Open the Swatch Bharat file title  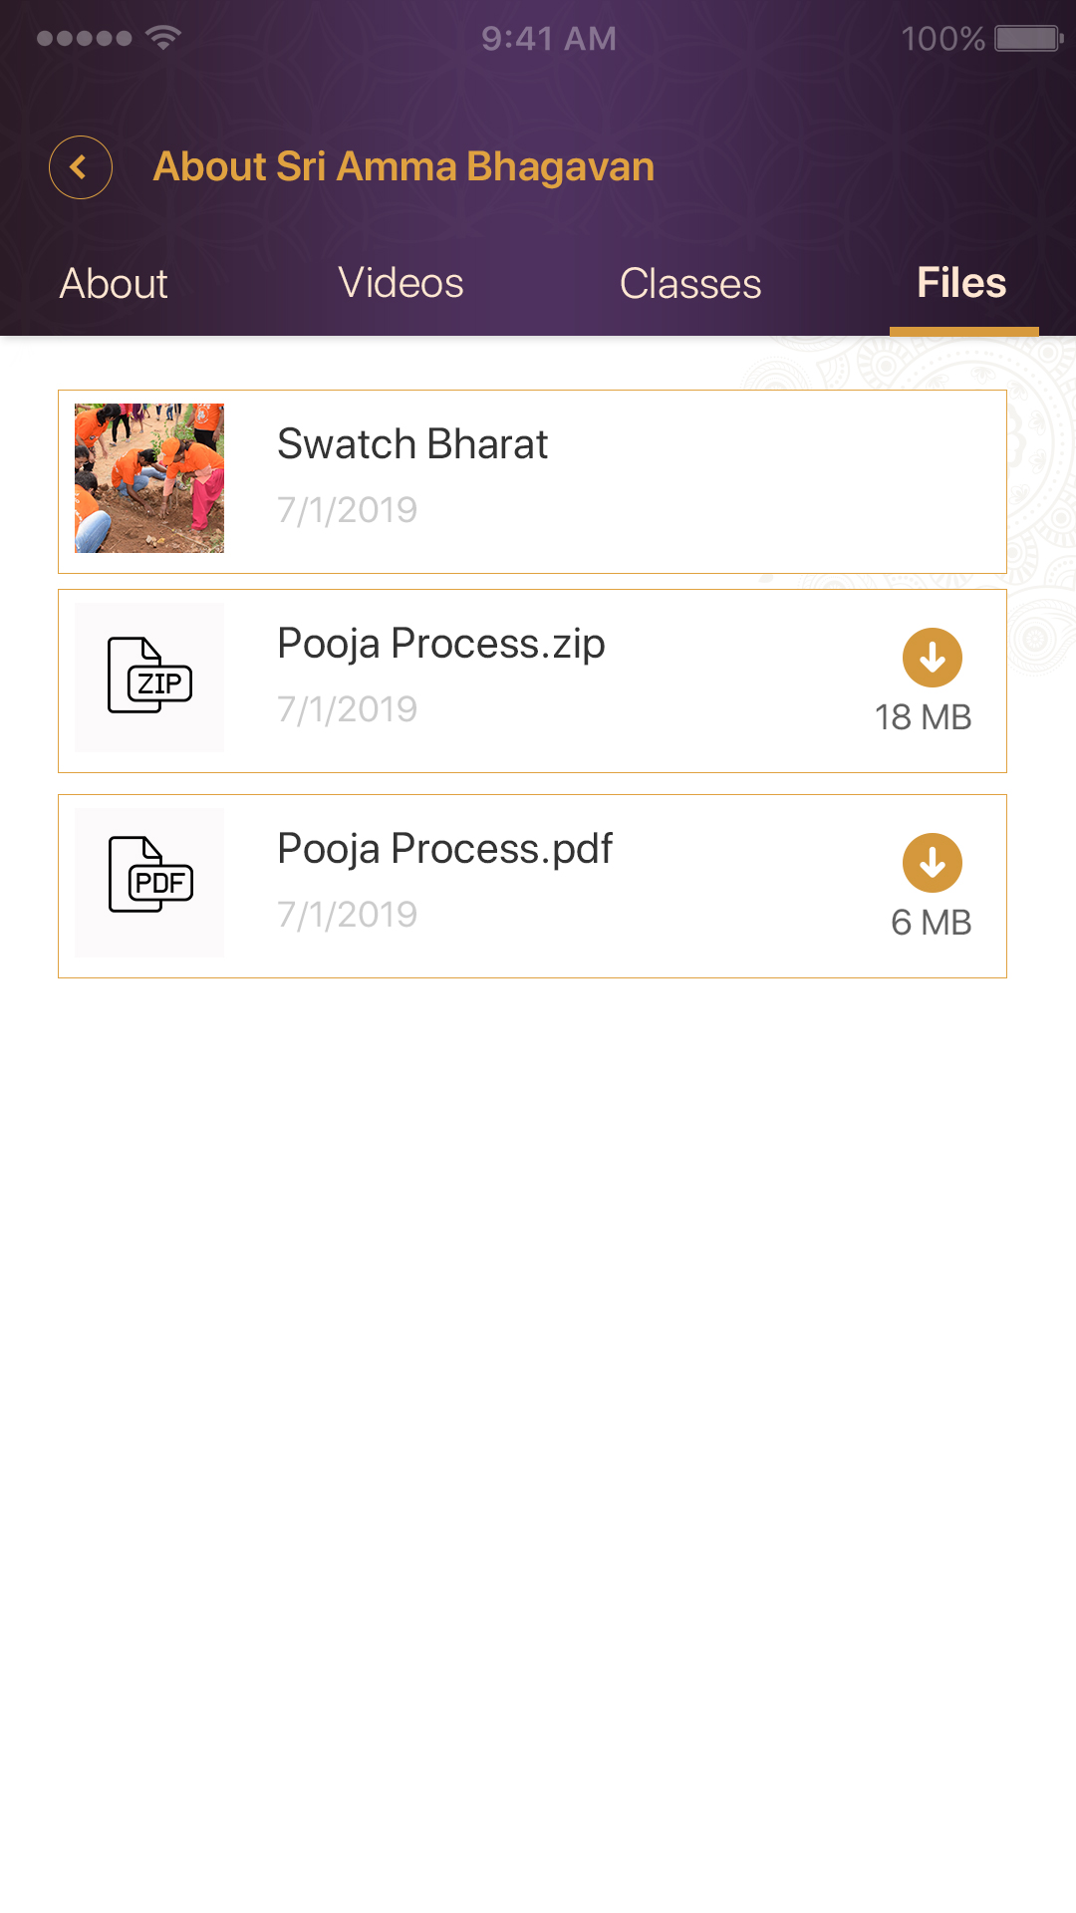412,444
